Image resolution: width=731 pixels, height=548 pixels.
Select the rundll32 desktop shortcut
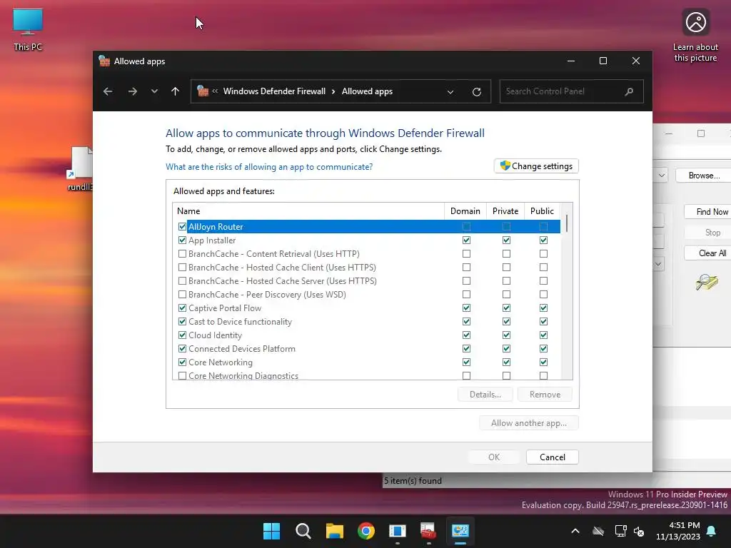coord(81,168)
